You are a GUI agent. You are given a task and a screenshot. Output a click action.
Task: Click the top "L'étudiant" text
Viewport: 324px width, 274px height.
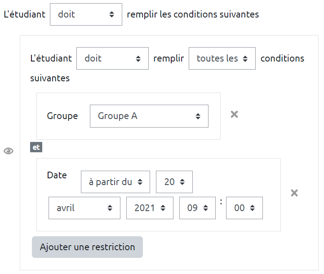(24, 14)
